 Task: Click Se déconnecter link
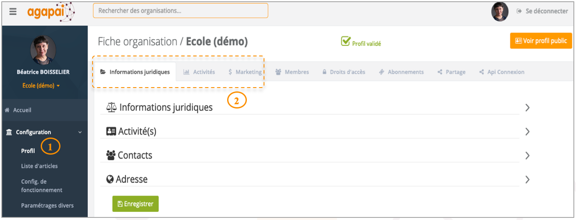tap(543, 12)
